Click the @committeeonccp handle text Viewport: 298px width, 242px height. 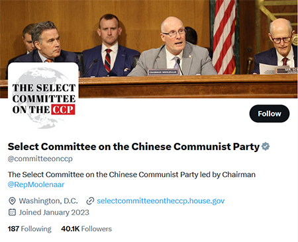click(40, 159)
